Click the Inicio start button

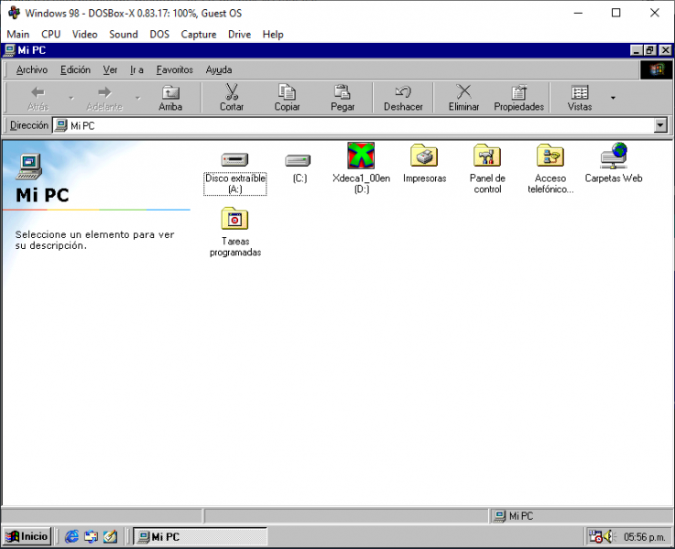click(27, 536)
